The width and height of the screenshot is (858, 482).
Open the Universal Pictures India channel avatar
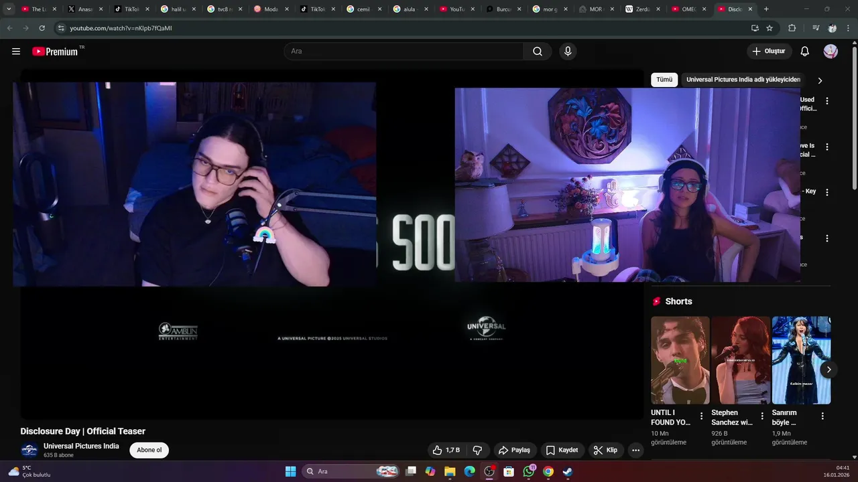click(x=29, y=450)
